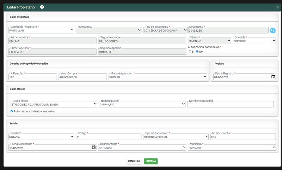Open the help question mark icon
Viewport: 282px width, 170px height.
[x=42, y=7]
